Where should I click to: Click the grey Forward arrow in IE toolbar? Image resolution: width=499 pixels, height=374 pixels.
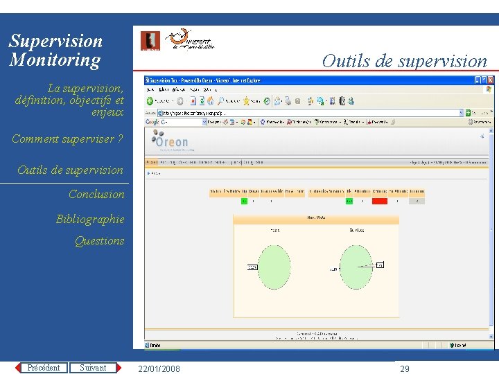[180, 101]
